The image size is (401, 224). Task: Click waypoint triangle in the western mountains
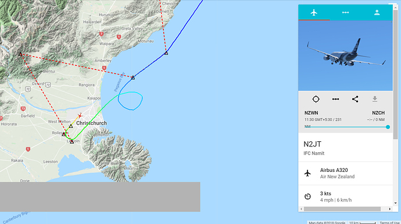[20, 54]
